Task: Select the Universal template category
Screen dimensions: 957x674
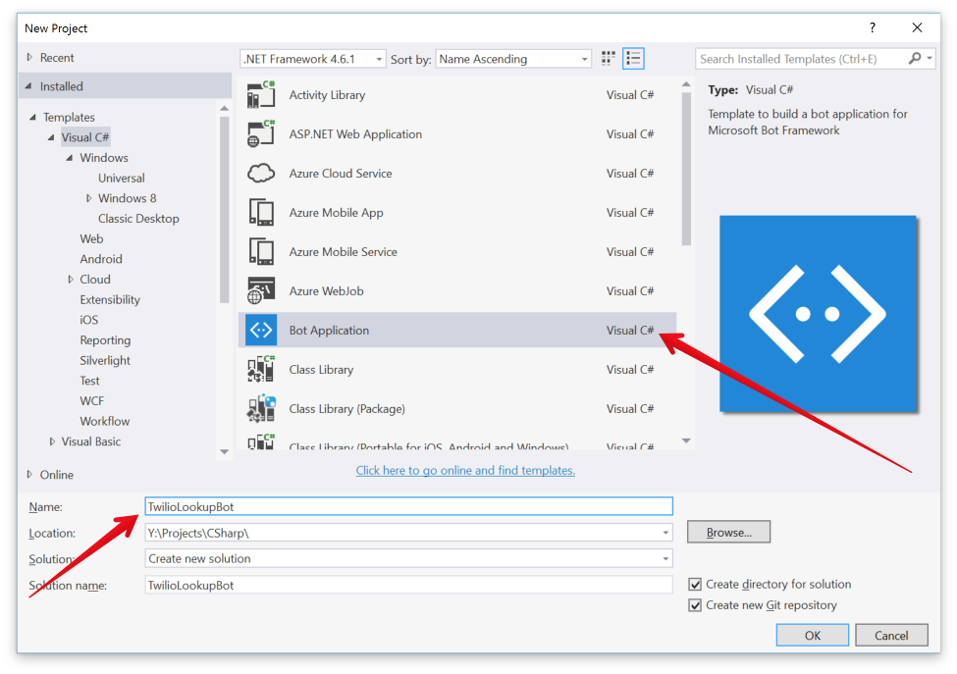Action: click(122, 179)
